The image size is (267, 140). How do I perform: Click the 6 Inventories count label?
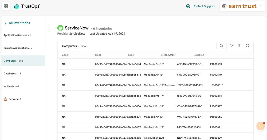tap(103, 28)
